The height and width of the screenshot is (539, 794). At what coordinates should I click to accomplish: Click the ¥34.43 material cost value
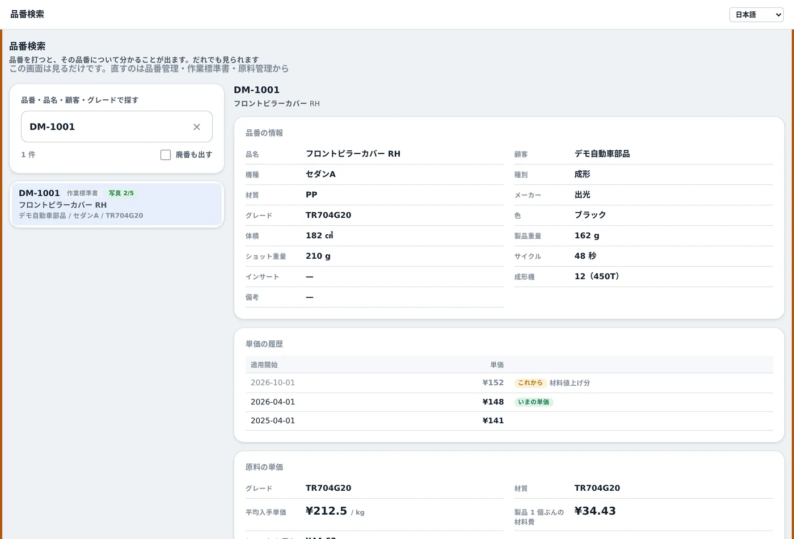tap(595, 511)
